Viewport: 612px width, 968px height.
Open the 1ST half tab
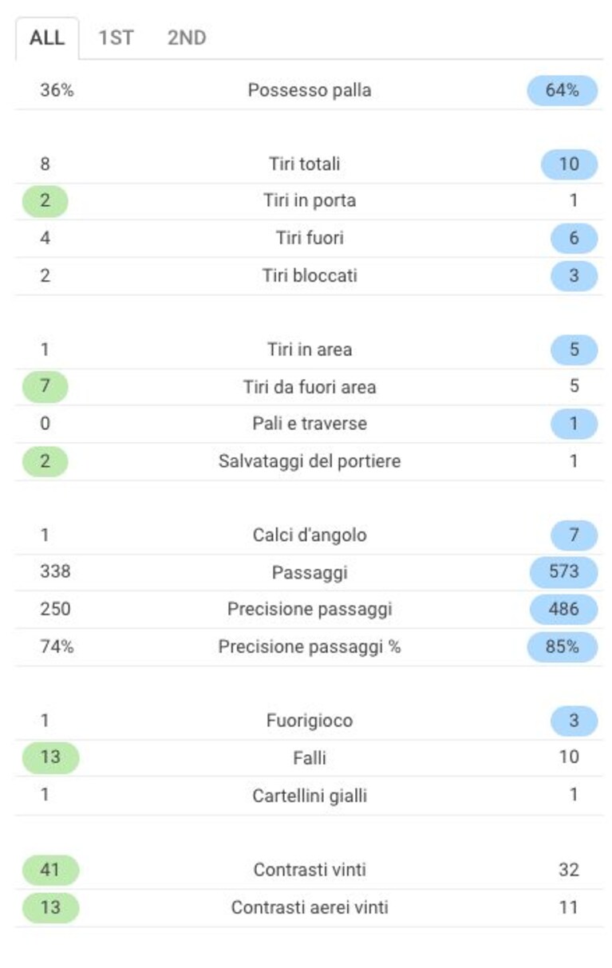116,38
